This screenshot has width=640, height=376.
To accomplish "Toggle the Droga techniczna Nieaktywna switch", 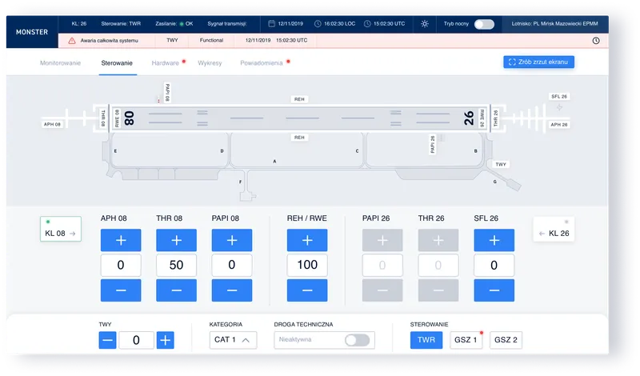I will [x=357, y=340].
